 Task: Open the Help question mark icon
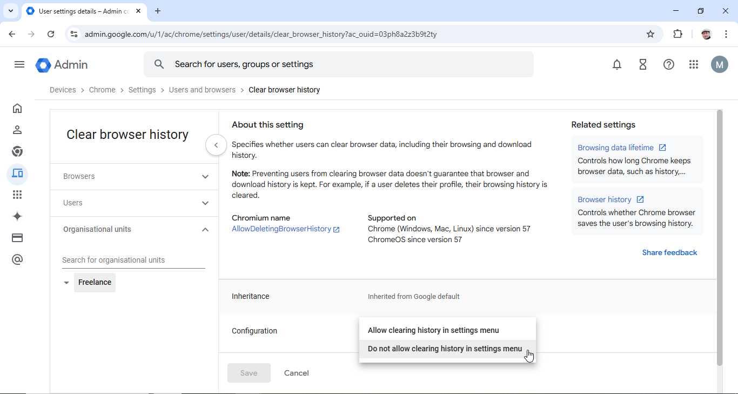[669, 65]
